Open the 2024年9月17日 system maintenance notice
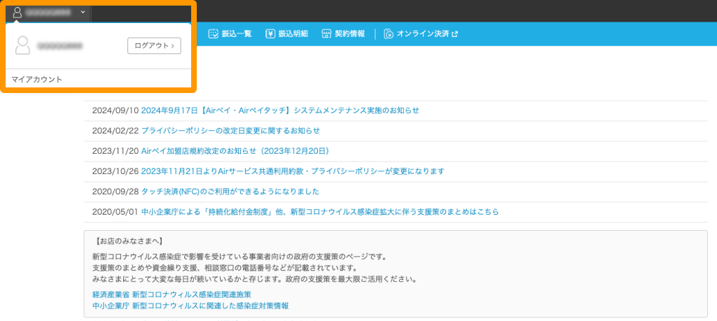Viewport: 717px width, 321px height. click(280, 110)
